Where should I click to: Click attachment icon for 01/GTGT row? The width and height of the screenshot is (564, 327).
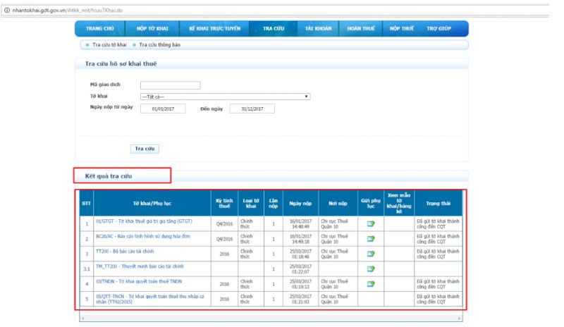(x=371, y=223)
